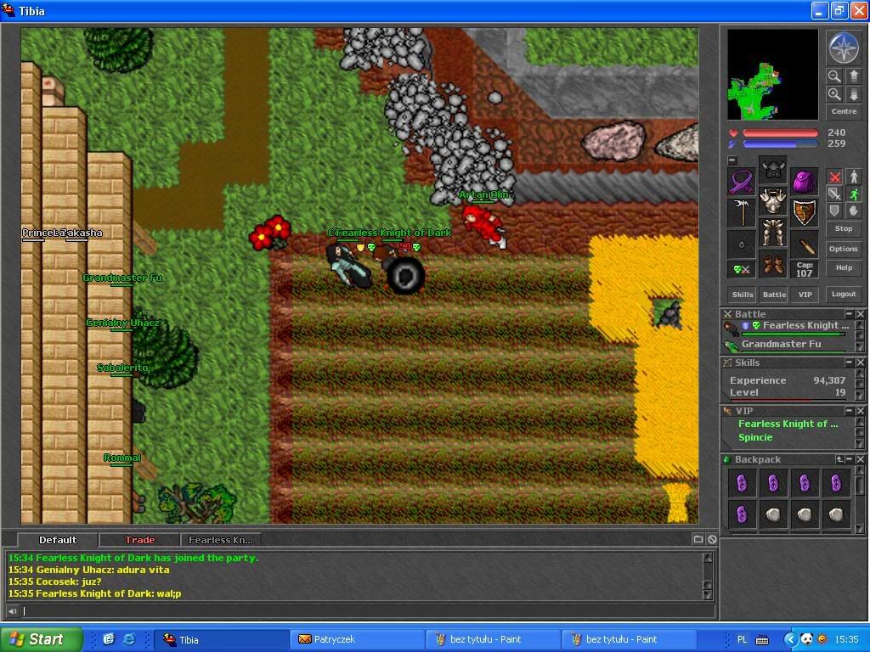Image resolution: width=870 pixels, height=652 pixels.
Task: Enable offensive fighting mode (crossed swords)
Action: click(x=834, y=177)
